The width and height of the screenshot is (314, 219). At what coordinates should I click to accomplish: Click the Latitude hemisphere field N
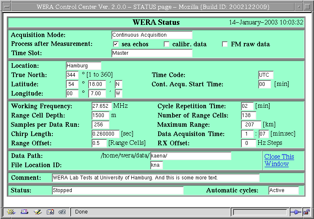pyautogui.click(x=119, y=84)
